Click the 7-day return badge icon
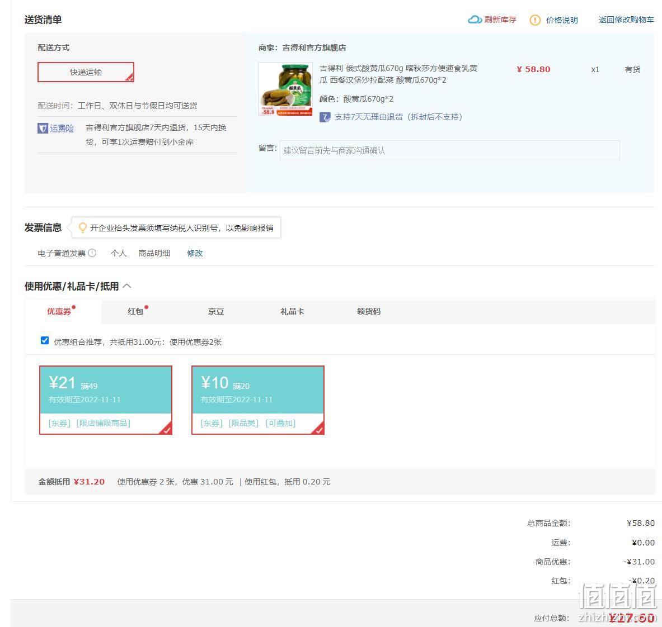The height and width of the screenshot is (627, 662). coord(325,117)
